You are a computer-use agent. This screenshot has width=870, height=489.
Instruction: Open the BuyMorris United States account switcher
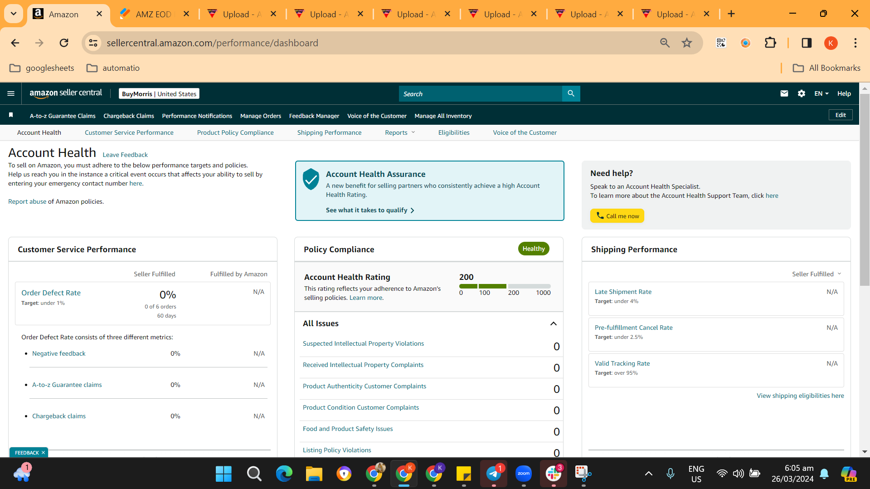[159, 93]
